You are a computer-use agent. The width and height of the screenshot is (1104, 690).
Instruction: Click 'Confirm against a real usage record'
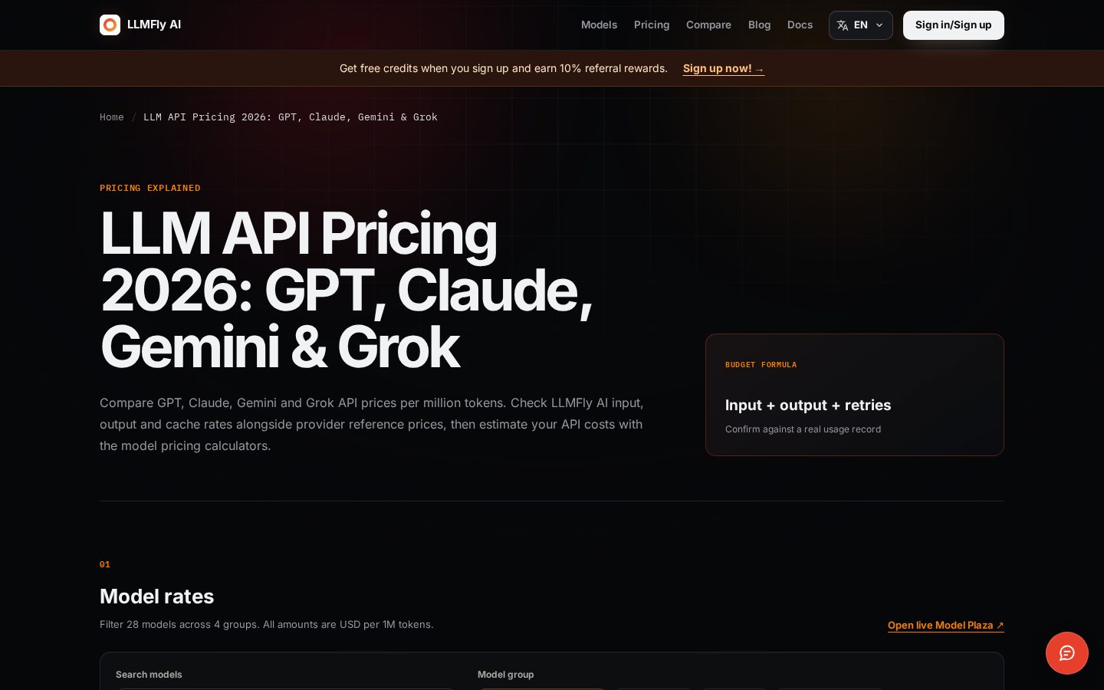(x=803, y=429)
